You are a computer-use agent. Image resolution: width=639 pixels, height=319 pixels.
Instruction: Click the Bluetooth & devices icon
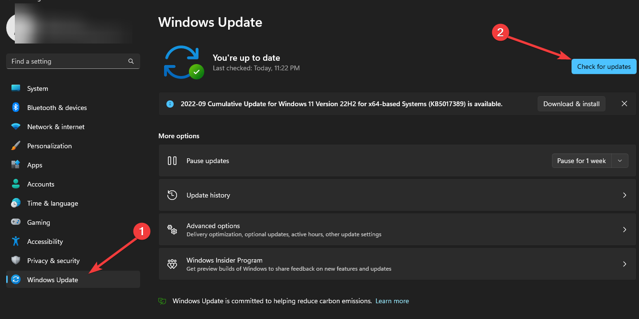click(16, 108)
